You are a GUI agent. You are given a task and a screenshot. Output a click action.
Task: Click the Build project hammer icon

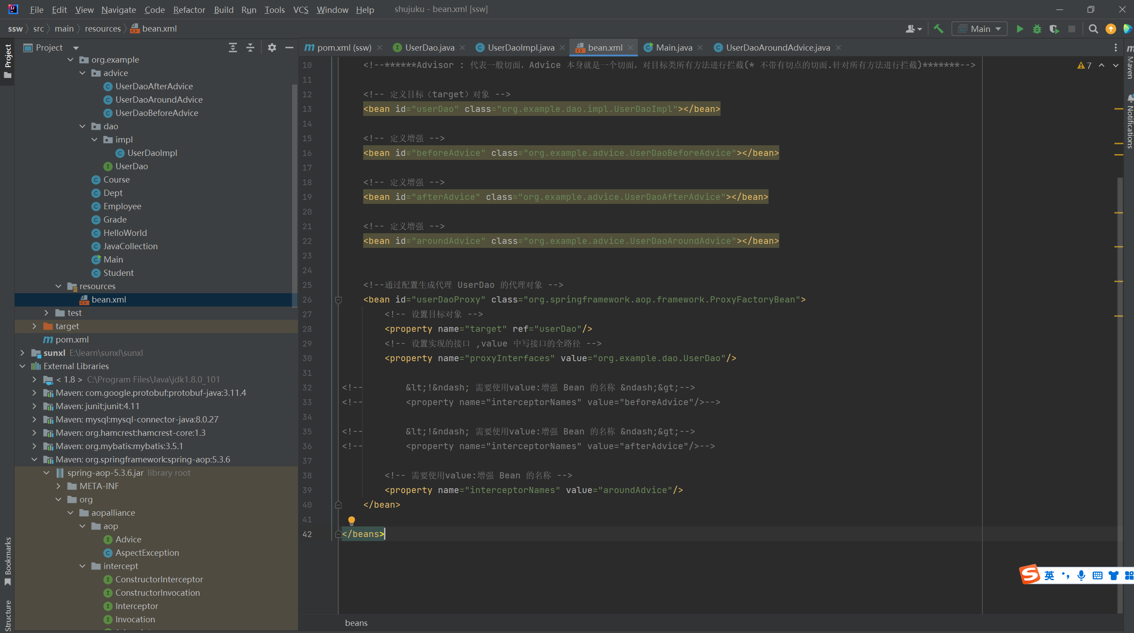click(x=938, y=29)
